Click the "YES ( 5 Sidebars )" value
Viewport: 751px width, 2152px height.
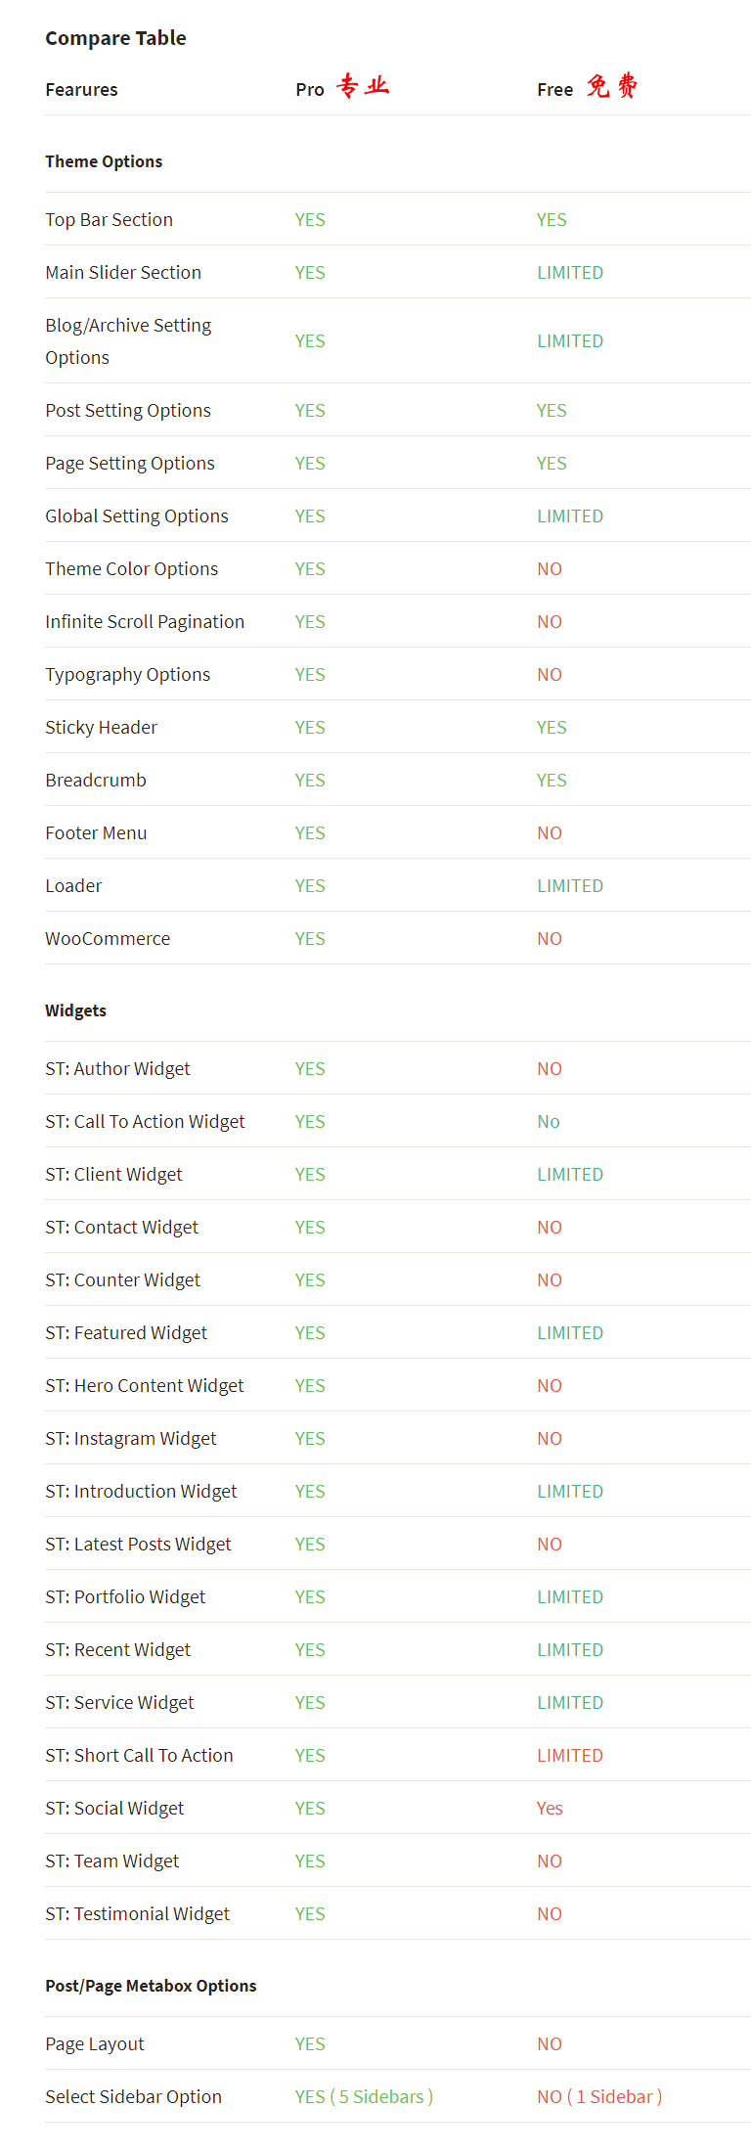coord(364,2096)
